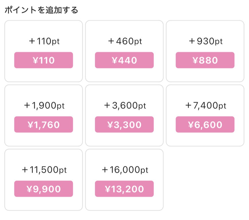Image resolution: width=249 pixels, height=220 pixels.
Task: Select the +16,000pt points label
Action: (124, 170)
